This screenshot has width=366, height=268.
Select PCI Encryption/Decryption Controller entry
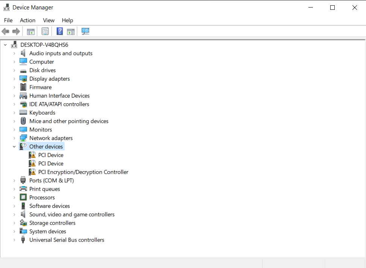83,172
